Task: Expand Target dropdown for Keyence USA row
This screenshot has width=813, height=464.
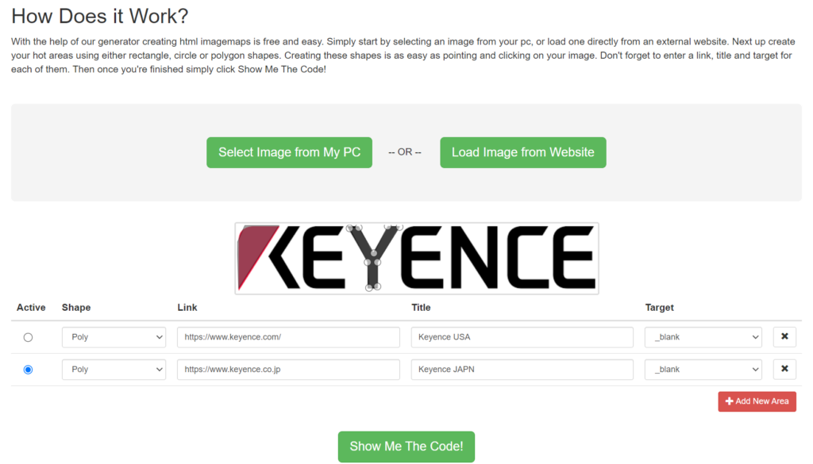Action: tap(703, 337)
